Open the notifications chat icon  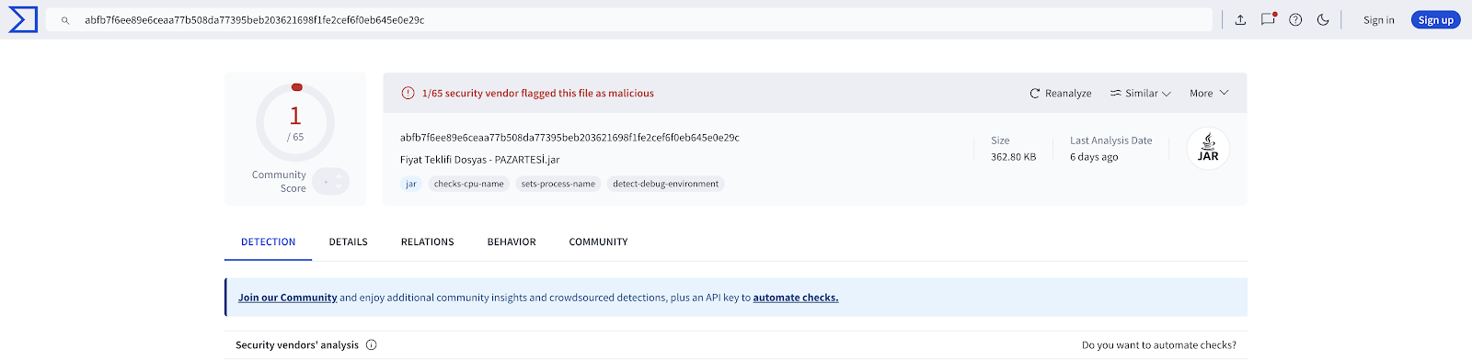point(1268,19)
